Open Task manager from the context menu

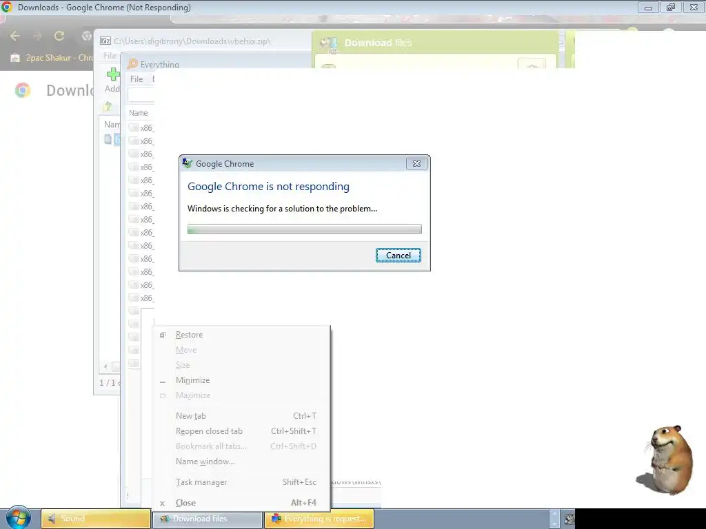[x=241, y=482]
